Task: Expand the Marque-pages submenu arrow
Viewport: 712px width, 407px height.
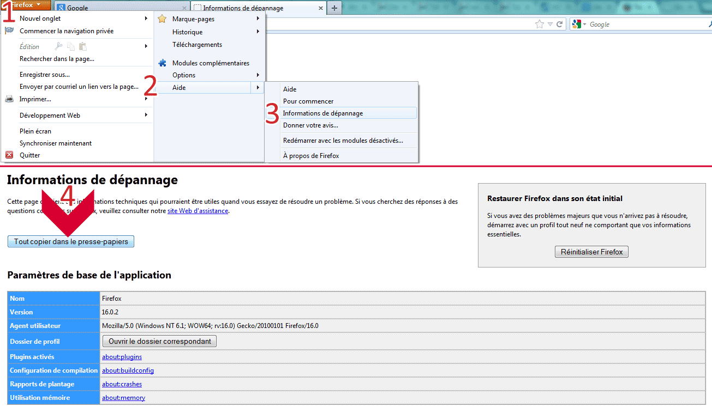Action: click(x=258, y=19)
